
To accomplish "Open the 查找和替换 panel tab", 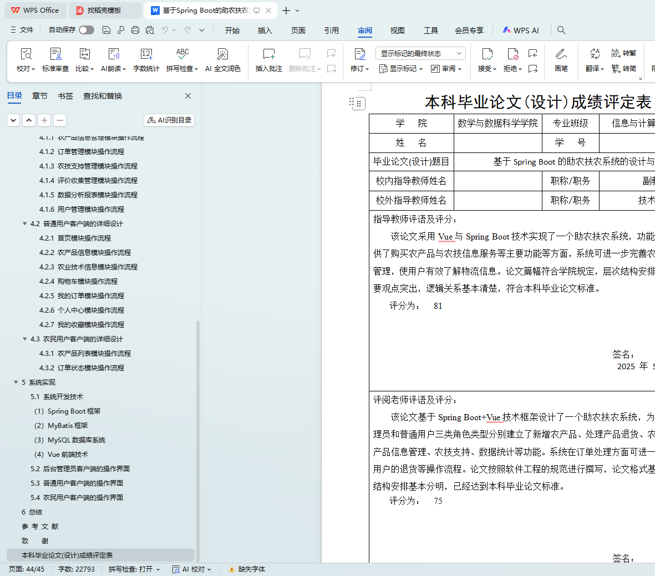I will [x=103, y=96].
